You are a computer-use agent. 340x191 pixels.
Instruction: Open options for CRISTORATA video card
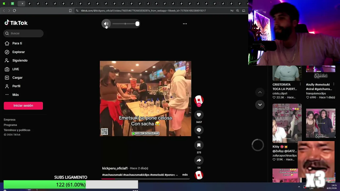point(300,84)
